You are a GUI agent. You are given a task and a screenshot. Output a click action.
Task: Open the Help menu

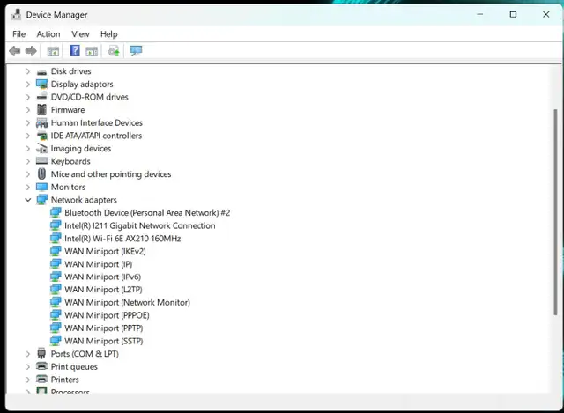[x=108, y=34]
